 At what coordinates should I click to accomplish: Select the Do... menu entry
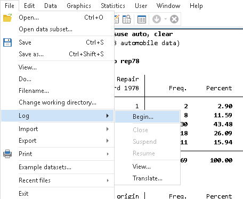pyautogui.click(x=58, y=79)
